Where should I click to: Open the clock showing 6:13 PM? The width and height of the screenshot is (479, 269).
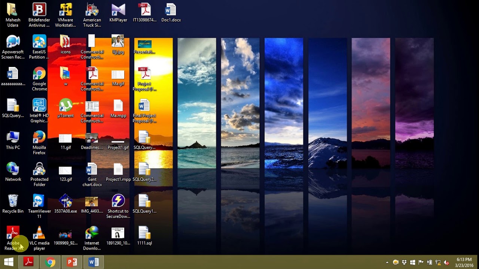[464, 262]
